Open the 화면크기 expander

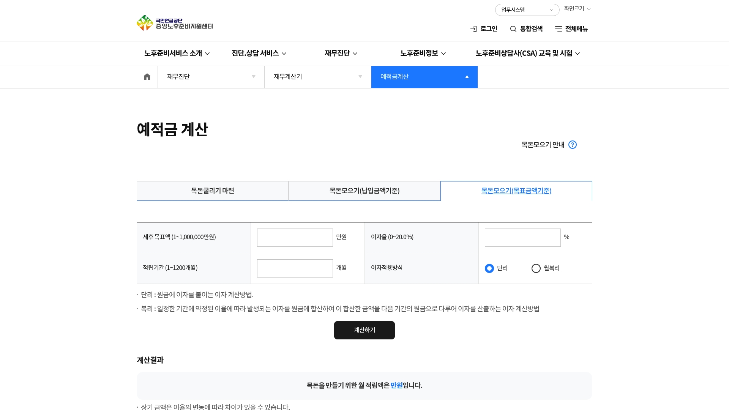[x=577, y=9]
